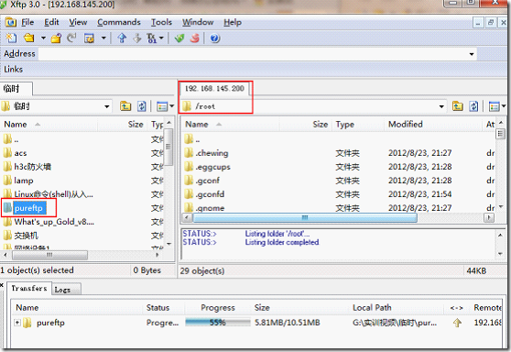Switch to the Logs tab
511x352 pixels.
[66, 290]
